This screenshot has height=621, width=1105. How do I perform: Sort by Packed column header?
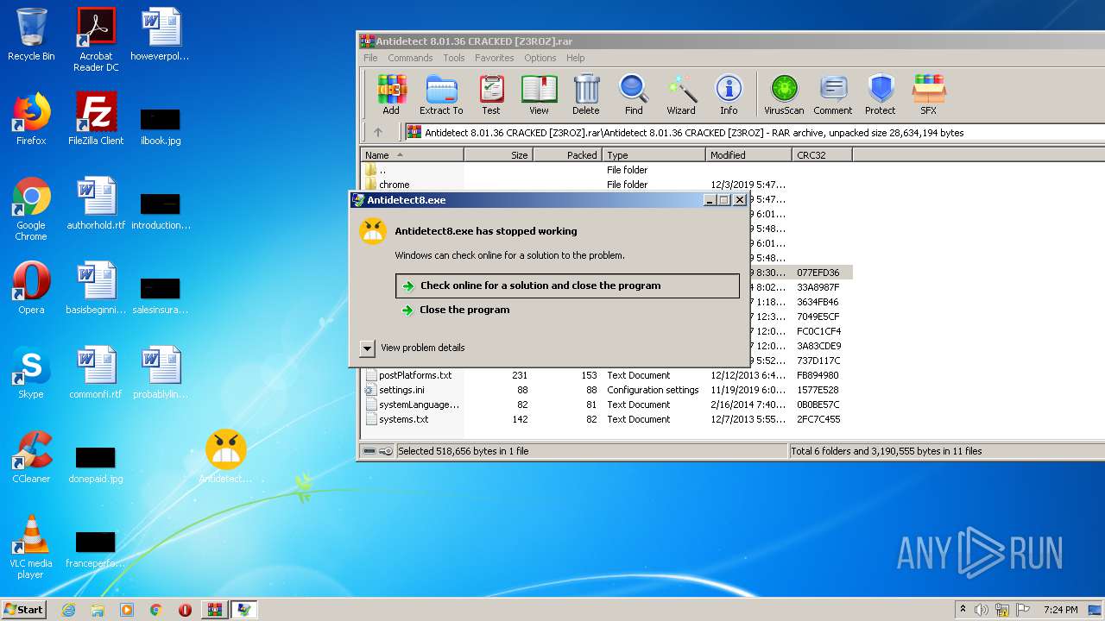click(568, 155)
